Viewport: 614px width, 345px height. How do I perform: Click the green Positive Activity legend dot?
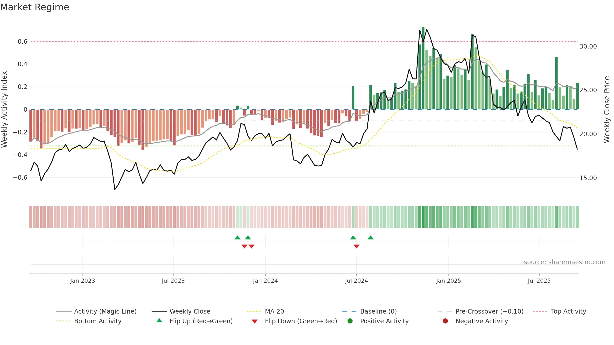click(350, 321)
